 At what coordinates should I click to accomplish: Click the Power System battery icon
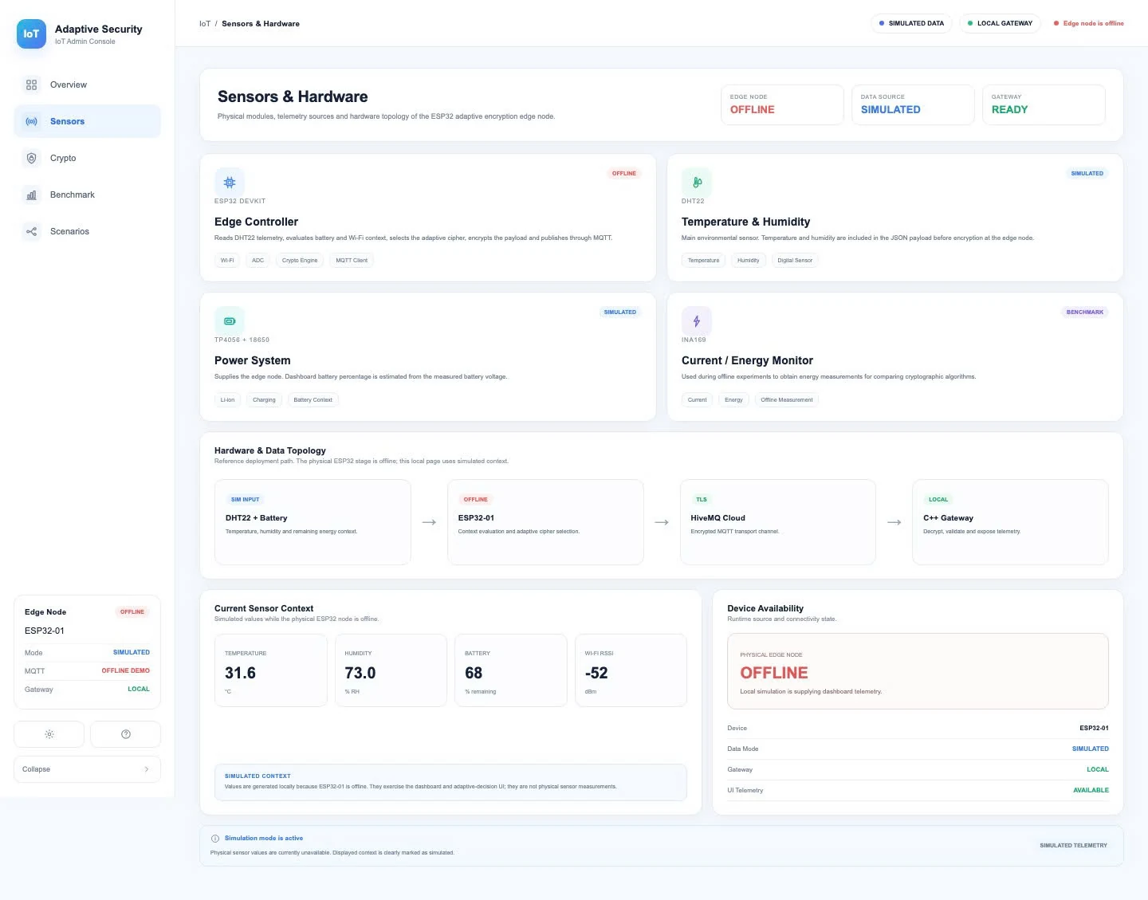click(230, 321)
